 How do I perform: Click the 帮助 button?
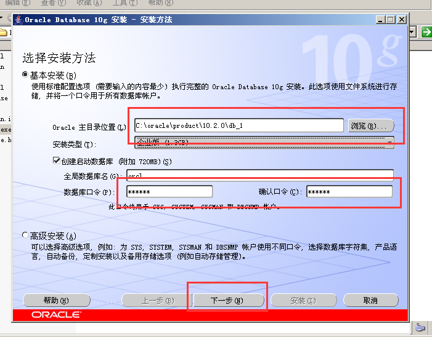coord(57,300)
